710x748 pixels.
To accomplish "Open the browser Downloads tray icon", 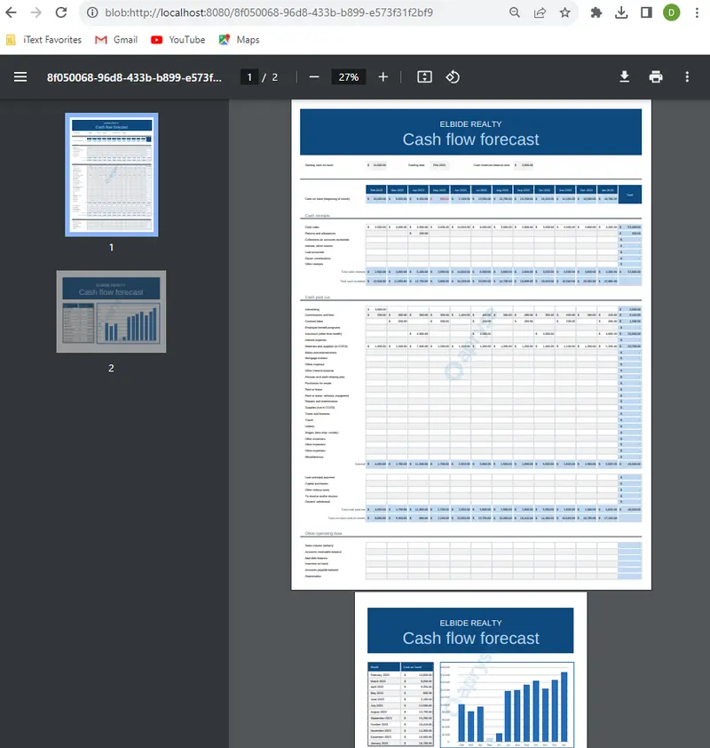I will [621, 12].
